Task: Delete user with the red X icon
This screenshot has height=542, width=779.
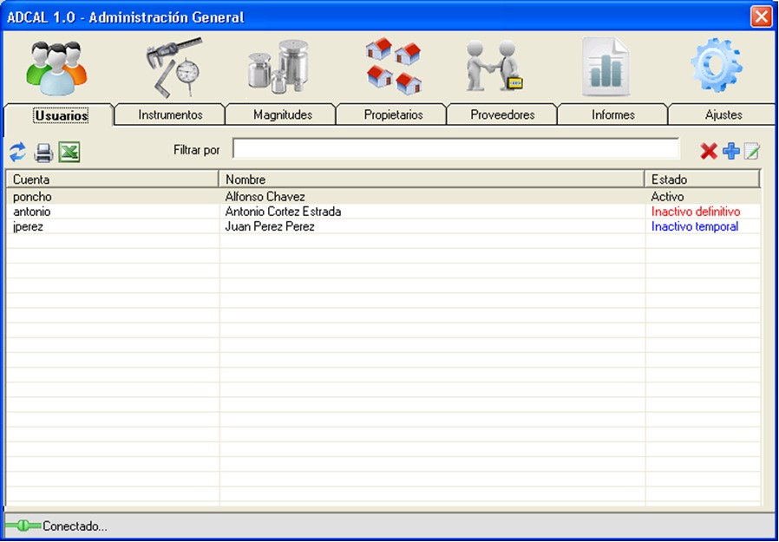Action: pyautogui.click(x=709, y=152)
